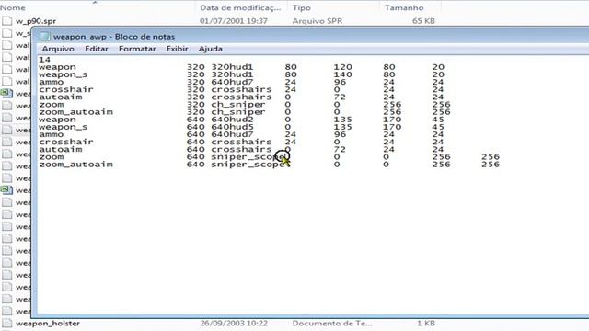This screenshot has height=331, width=589.
Task: Select the w_p90.spr file in Explorer
Action: (x=36, y=21)
